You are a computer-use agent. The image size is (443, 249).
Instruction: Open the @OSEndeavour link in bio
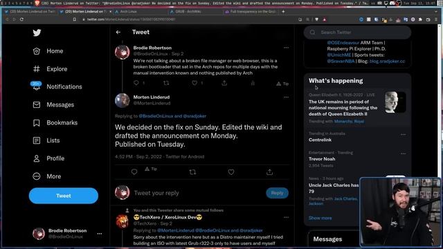pos(343,43)
